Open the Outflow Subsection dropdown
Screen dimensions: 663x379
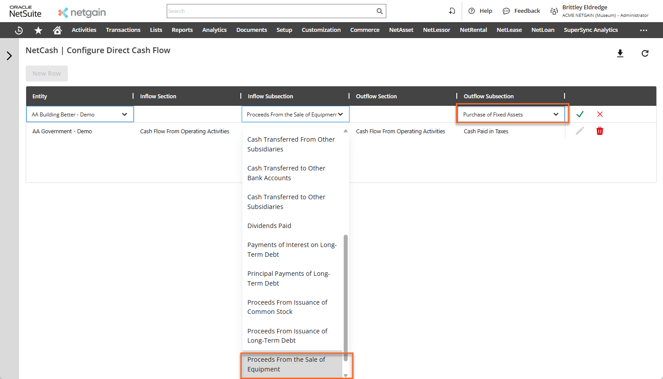(x=510, y=114)
